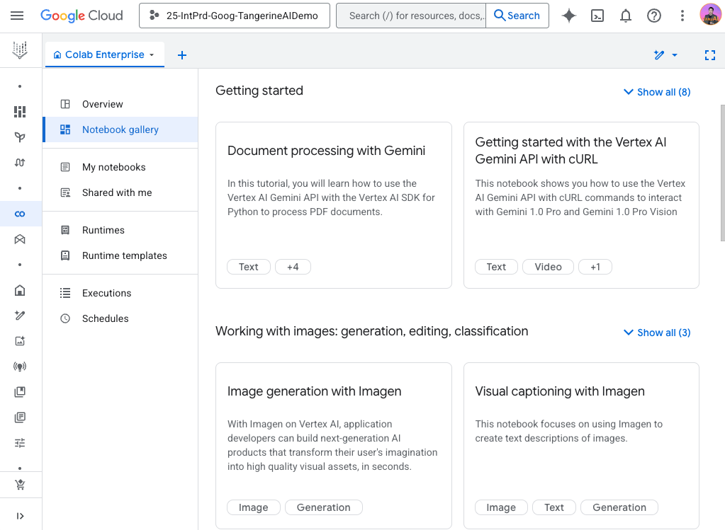Screen dimensions: 725x530
Task: Open project selector 25-IntPrd-Goog-TangerineAIDemo
Action: 235,16
